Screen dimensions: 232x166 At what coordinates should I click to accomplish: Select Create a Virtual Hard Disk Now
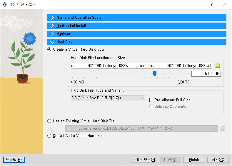(x=49, y=49)
